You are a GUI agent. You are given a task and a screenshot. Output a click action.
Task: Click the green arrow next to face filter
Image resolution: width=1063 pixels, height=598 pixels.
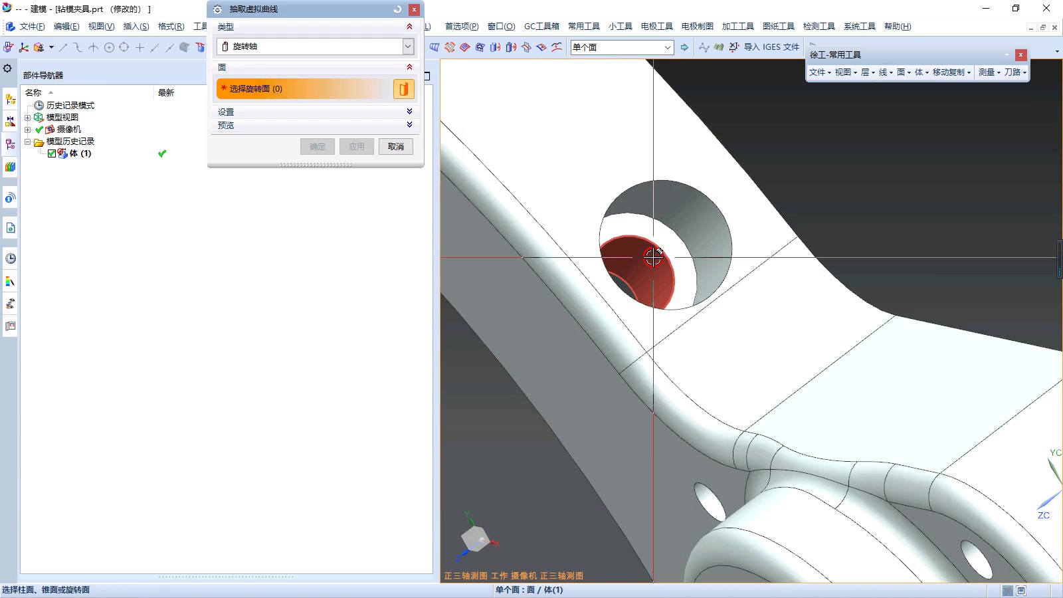[684, 47]
